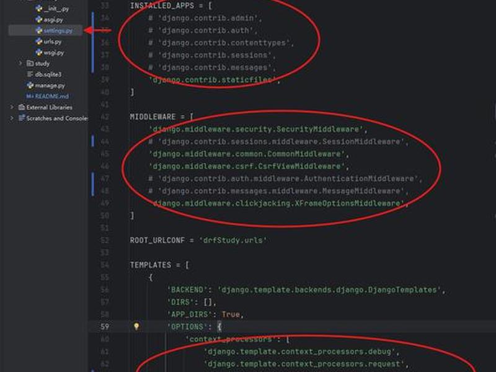Screen dimensions: 496x372
Task: Click the folder icon of study
Action: 30,63
